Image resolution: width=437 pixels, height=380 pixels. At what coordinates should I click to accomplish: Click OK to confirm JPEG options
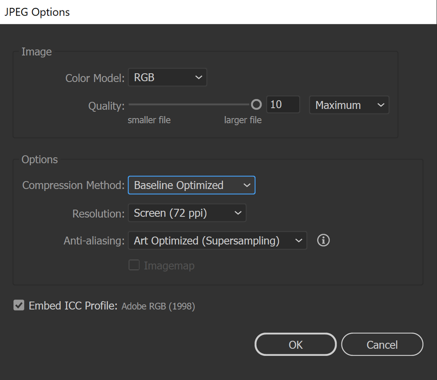(295, 345)
